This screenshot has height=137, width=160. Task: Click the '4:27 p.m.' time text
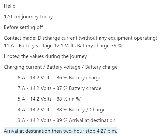[107, 131]
